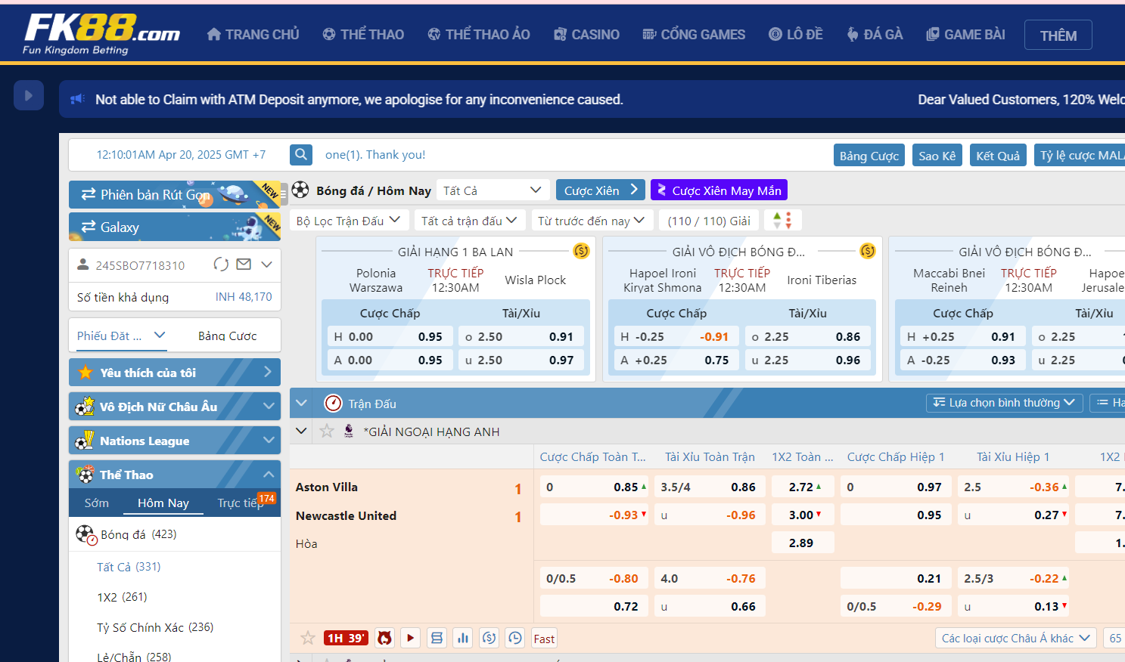Click the THÊM button

tap(1058, 35)
